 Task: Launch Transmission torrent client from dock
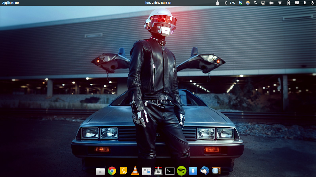coord(158,171)
